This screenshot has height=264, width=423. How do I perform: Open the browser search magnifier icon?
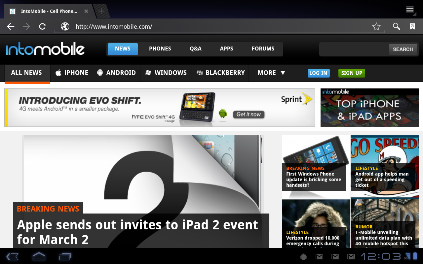[x=397, y=26]
